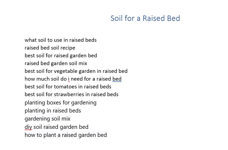Click the text "raised bed soil recipe"
Viewport: 228px width, 150px height.
50,48
